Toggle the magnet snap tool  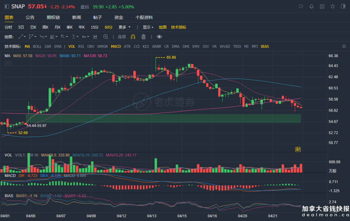tap(133, 37)
